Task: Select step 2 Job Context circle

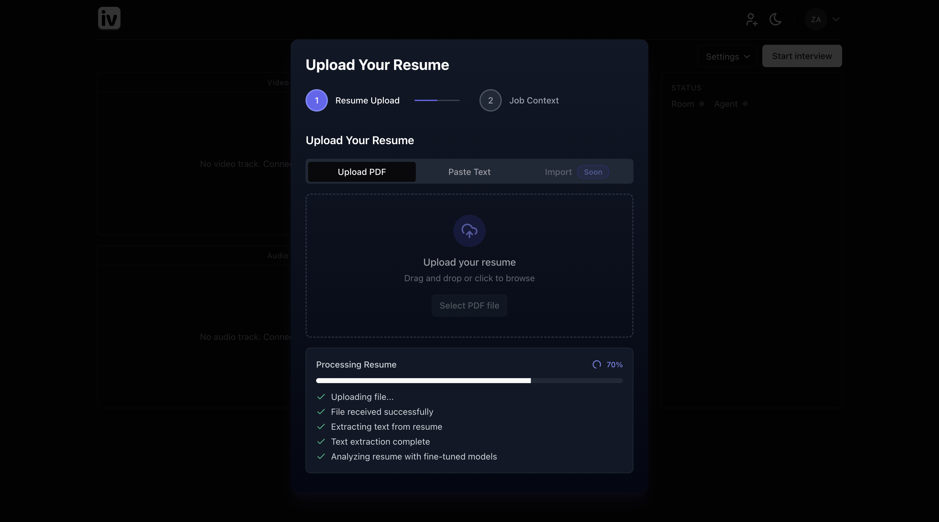Action: tap(490, 100)
